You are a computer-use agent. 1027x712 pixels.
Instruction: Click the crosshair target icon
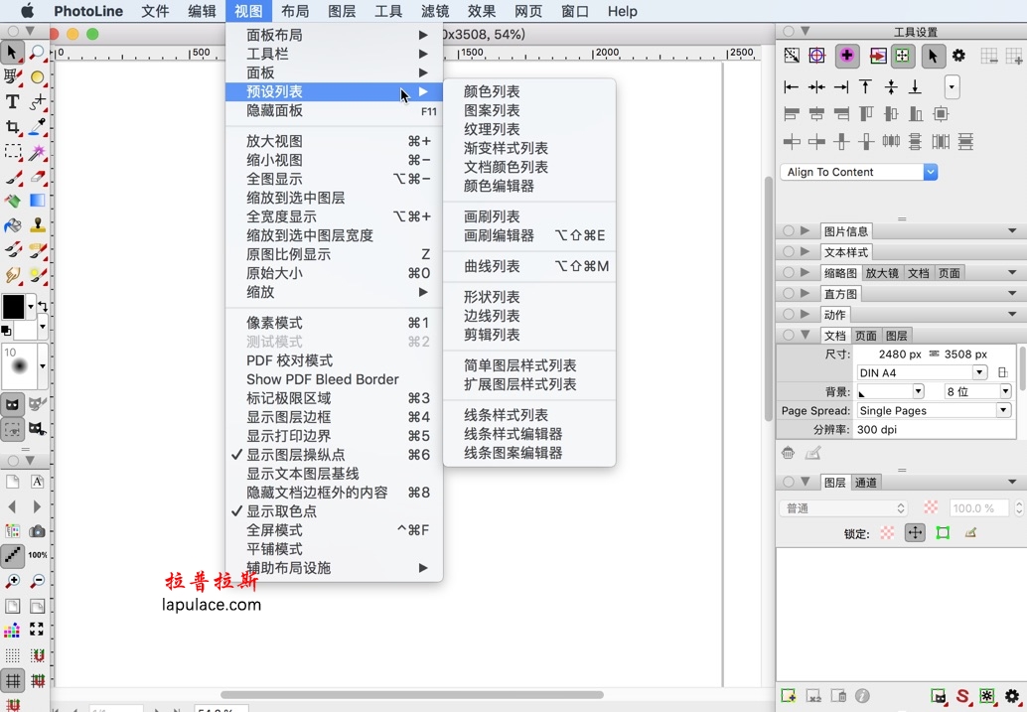[816, 56]
